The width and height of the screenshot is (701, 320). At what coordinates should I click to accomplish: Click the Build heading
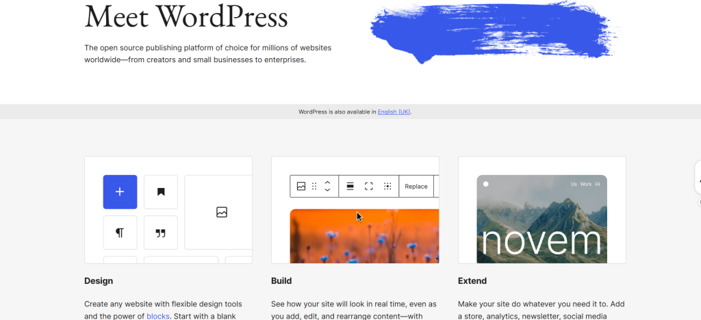(x=281, y=281)
